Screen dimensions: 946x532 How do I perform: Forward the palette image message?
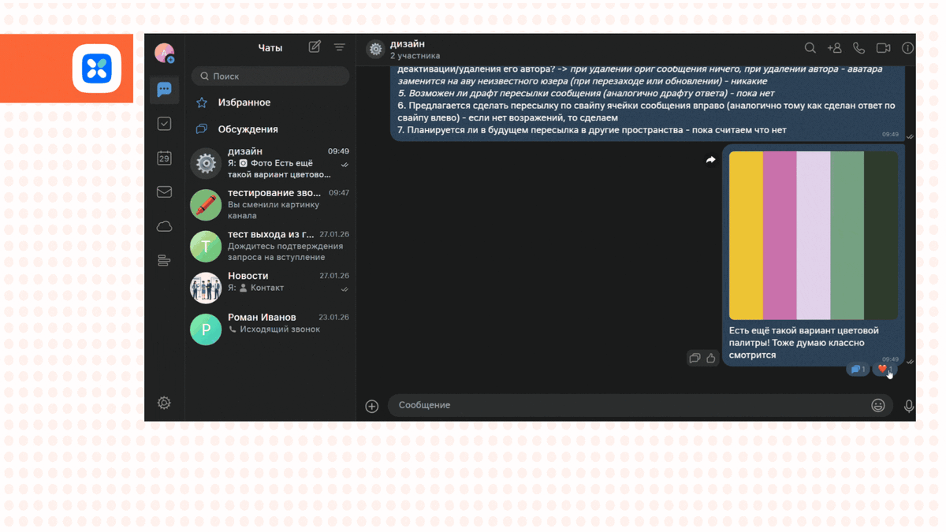click(x=710, y=160)
